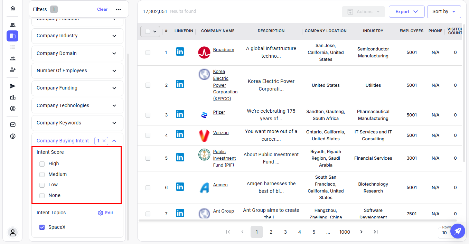The width and height of the screenshot is (469, 244).
Task: Check the High intent score checkbox
Action: click(42, 164)
